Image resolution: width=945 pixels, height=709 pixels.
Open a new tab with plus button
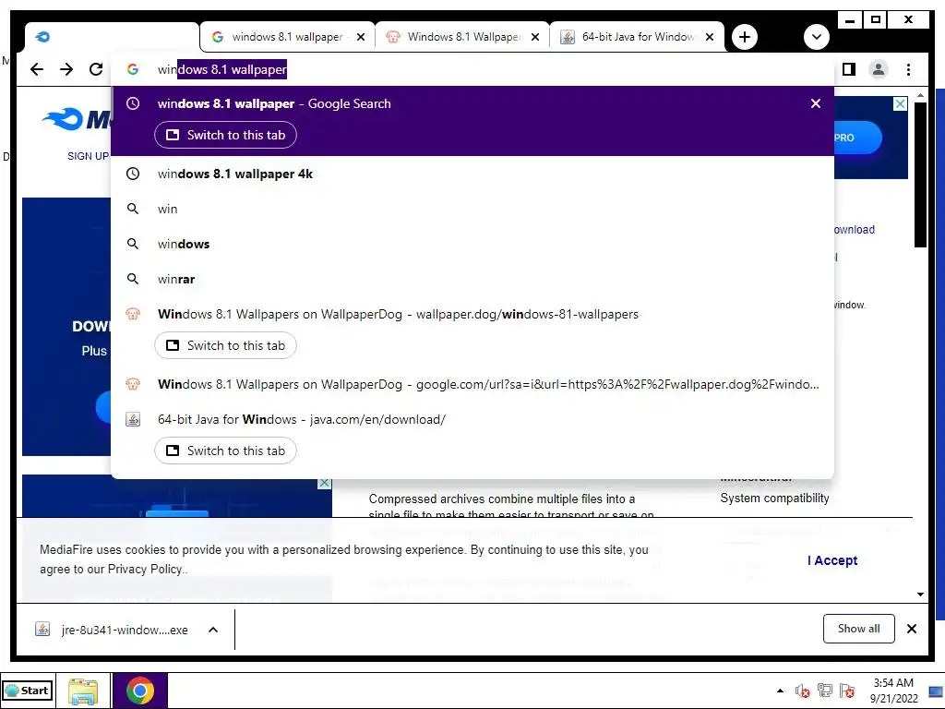tap(745, 37)
